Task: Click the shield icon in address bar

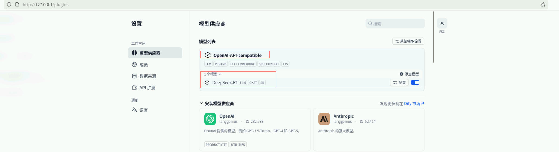Action: 9,5
